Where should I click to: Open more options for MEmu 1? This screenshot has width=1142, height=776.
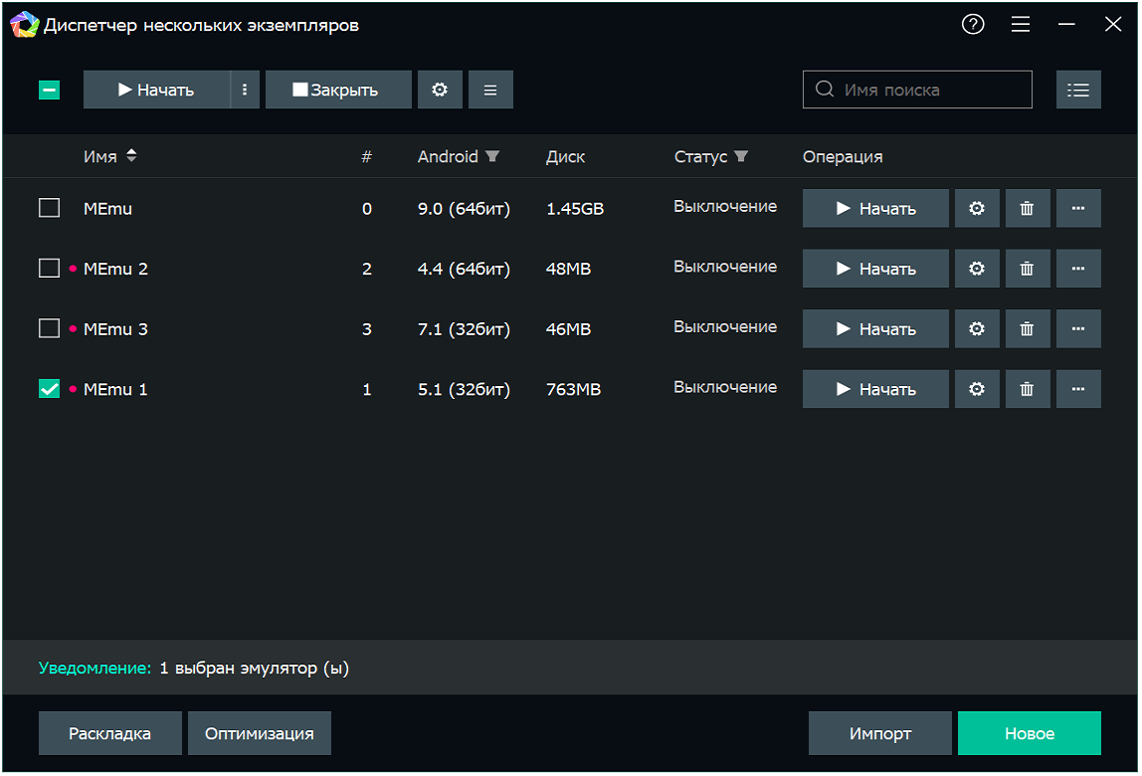pos(1078,389)
